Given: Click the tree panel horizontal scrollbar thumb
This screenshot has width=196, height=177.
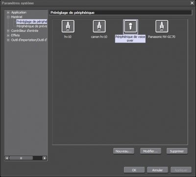Looking at the screenshot, I should pyautogui.click(x=21, y=158).
